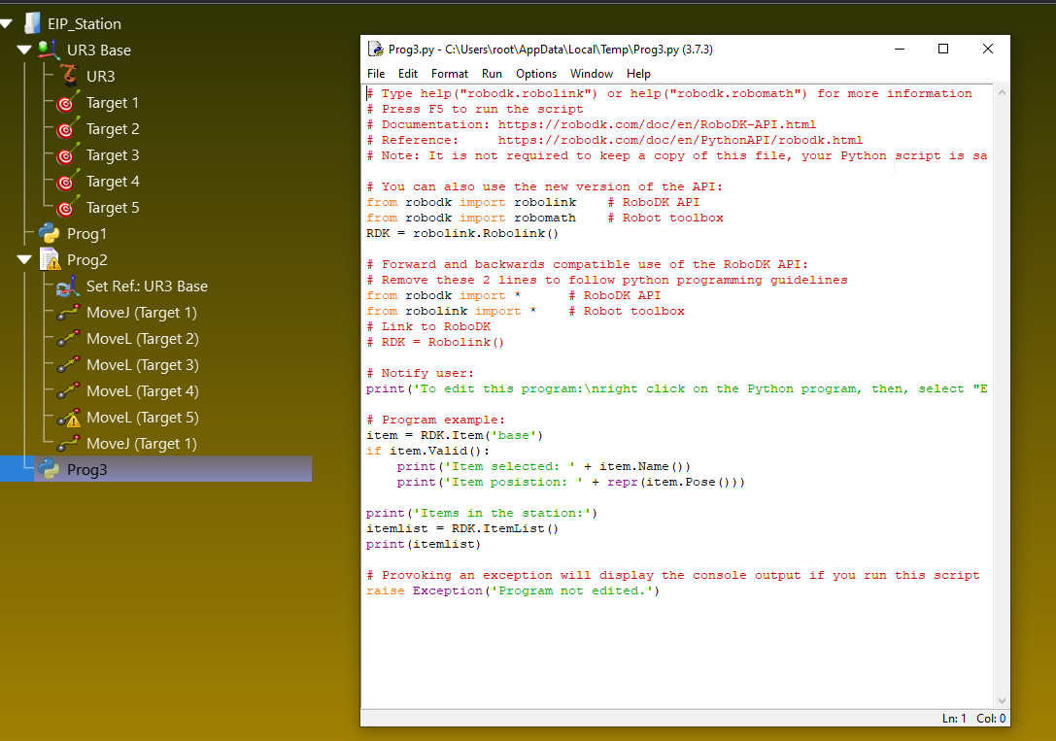Select the Prog2 label
This screenshot has width=1056, height=741.
(86, 260)
